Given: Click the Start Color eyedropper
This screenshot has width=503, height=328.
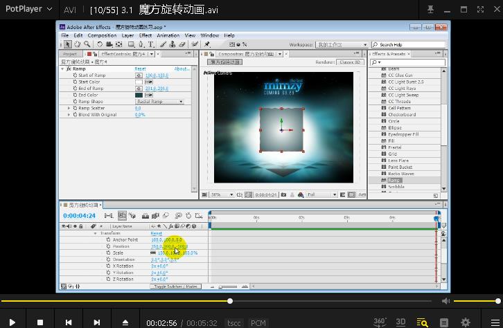Looking at the screenshot, I should click(149, 82).
